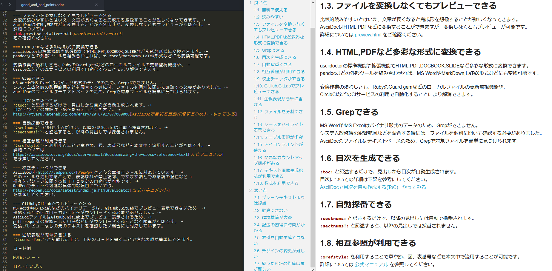Go to TOC 1.4. HTML,PDFなど多彩な形式に変換できる
The image size is (552, 271).
pos(279,40)
